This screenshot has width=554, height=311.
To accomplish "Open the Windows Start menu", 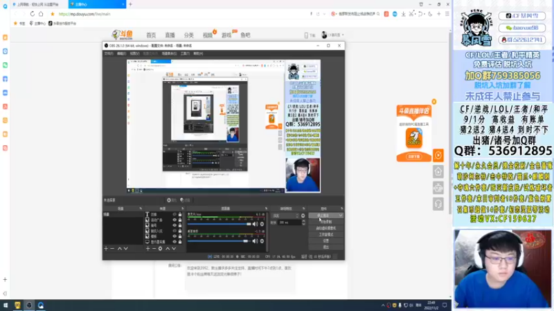I will click(6, 305).
